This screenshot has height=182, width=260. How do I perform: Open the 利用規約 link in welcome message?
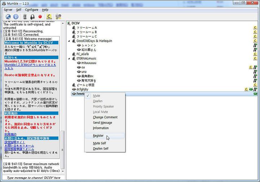10,134
